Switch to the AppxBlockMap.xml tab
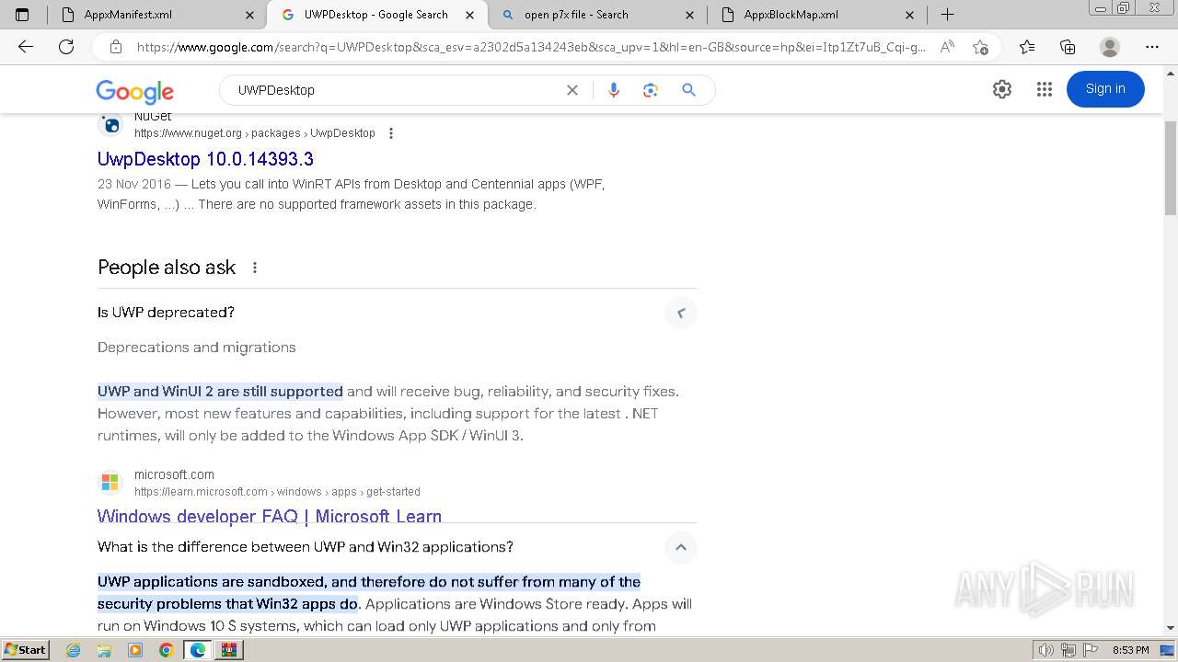 click(x=817, y=15)
